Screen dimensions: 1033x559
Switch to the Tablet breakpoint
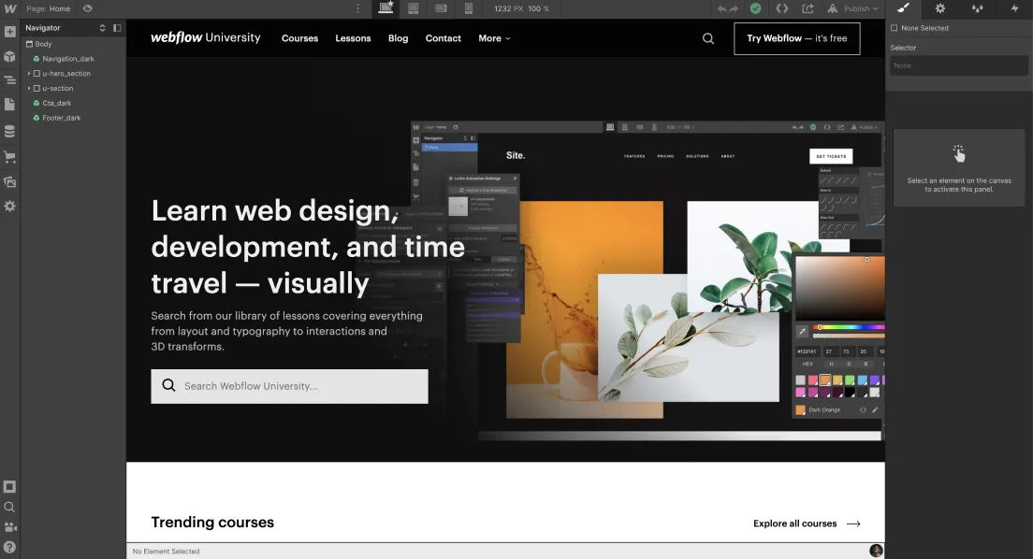(x=413, y=8)
